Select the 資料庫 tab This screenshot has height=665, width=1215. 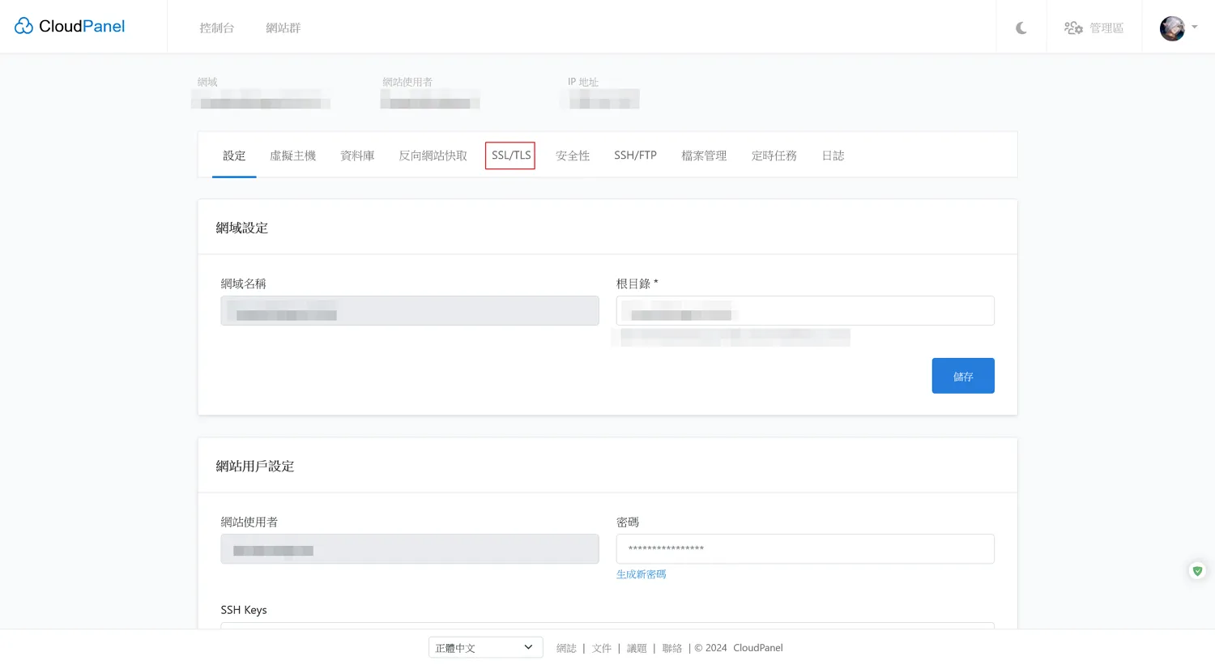(x=357, y=156)
